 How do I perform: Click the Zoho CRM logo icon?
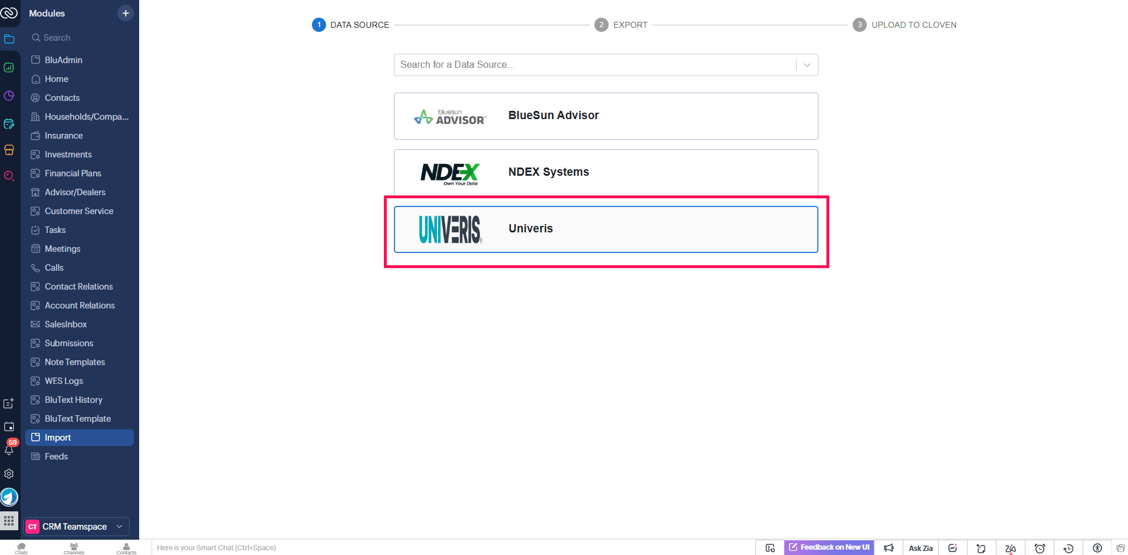9,12
